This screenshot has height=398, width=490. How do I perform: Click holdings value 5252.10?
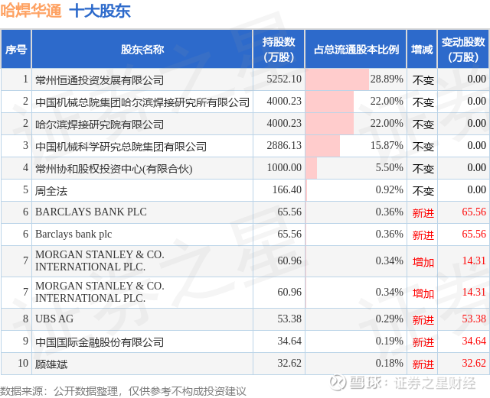click(x=284, y=79)
